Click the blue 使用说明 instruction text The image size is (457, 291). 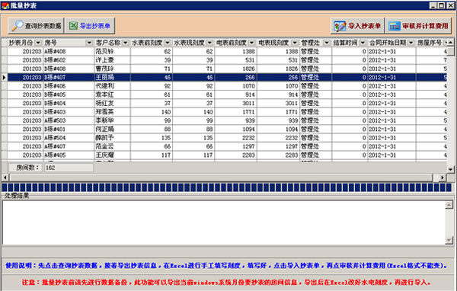pos(226,266)
